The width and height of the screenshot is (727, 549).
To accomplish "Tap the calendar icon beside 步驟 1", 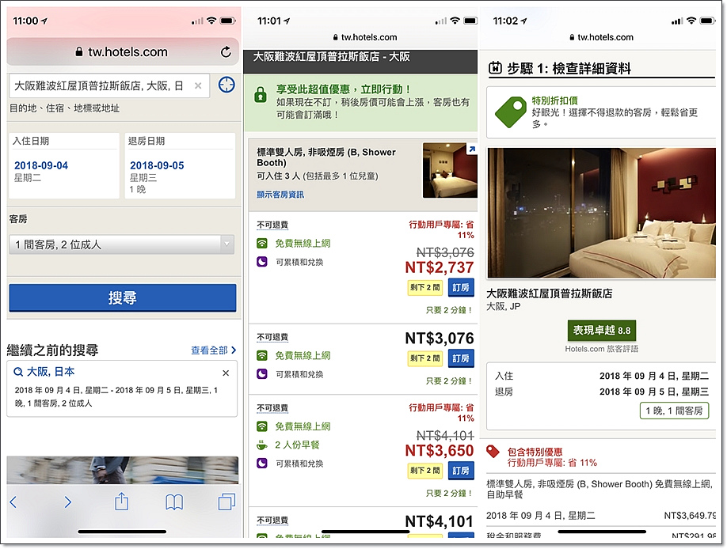I will click(x=495, y=68).
